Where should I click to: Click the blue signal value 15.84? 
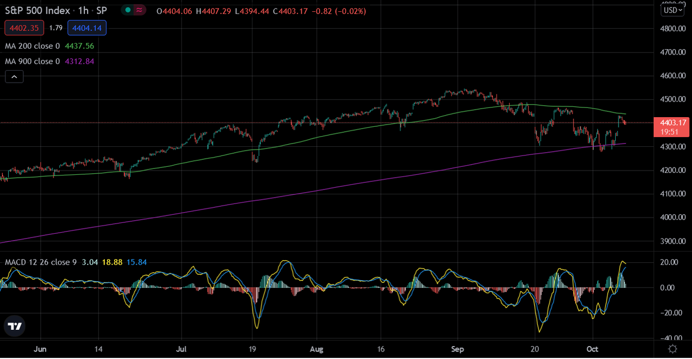coord(136,262)
